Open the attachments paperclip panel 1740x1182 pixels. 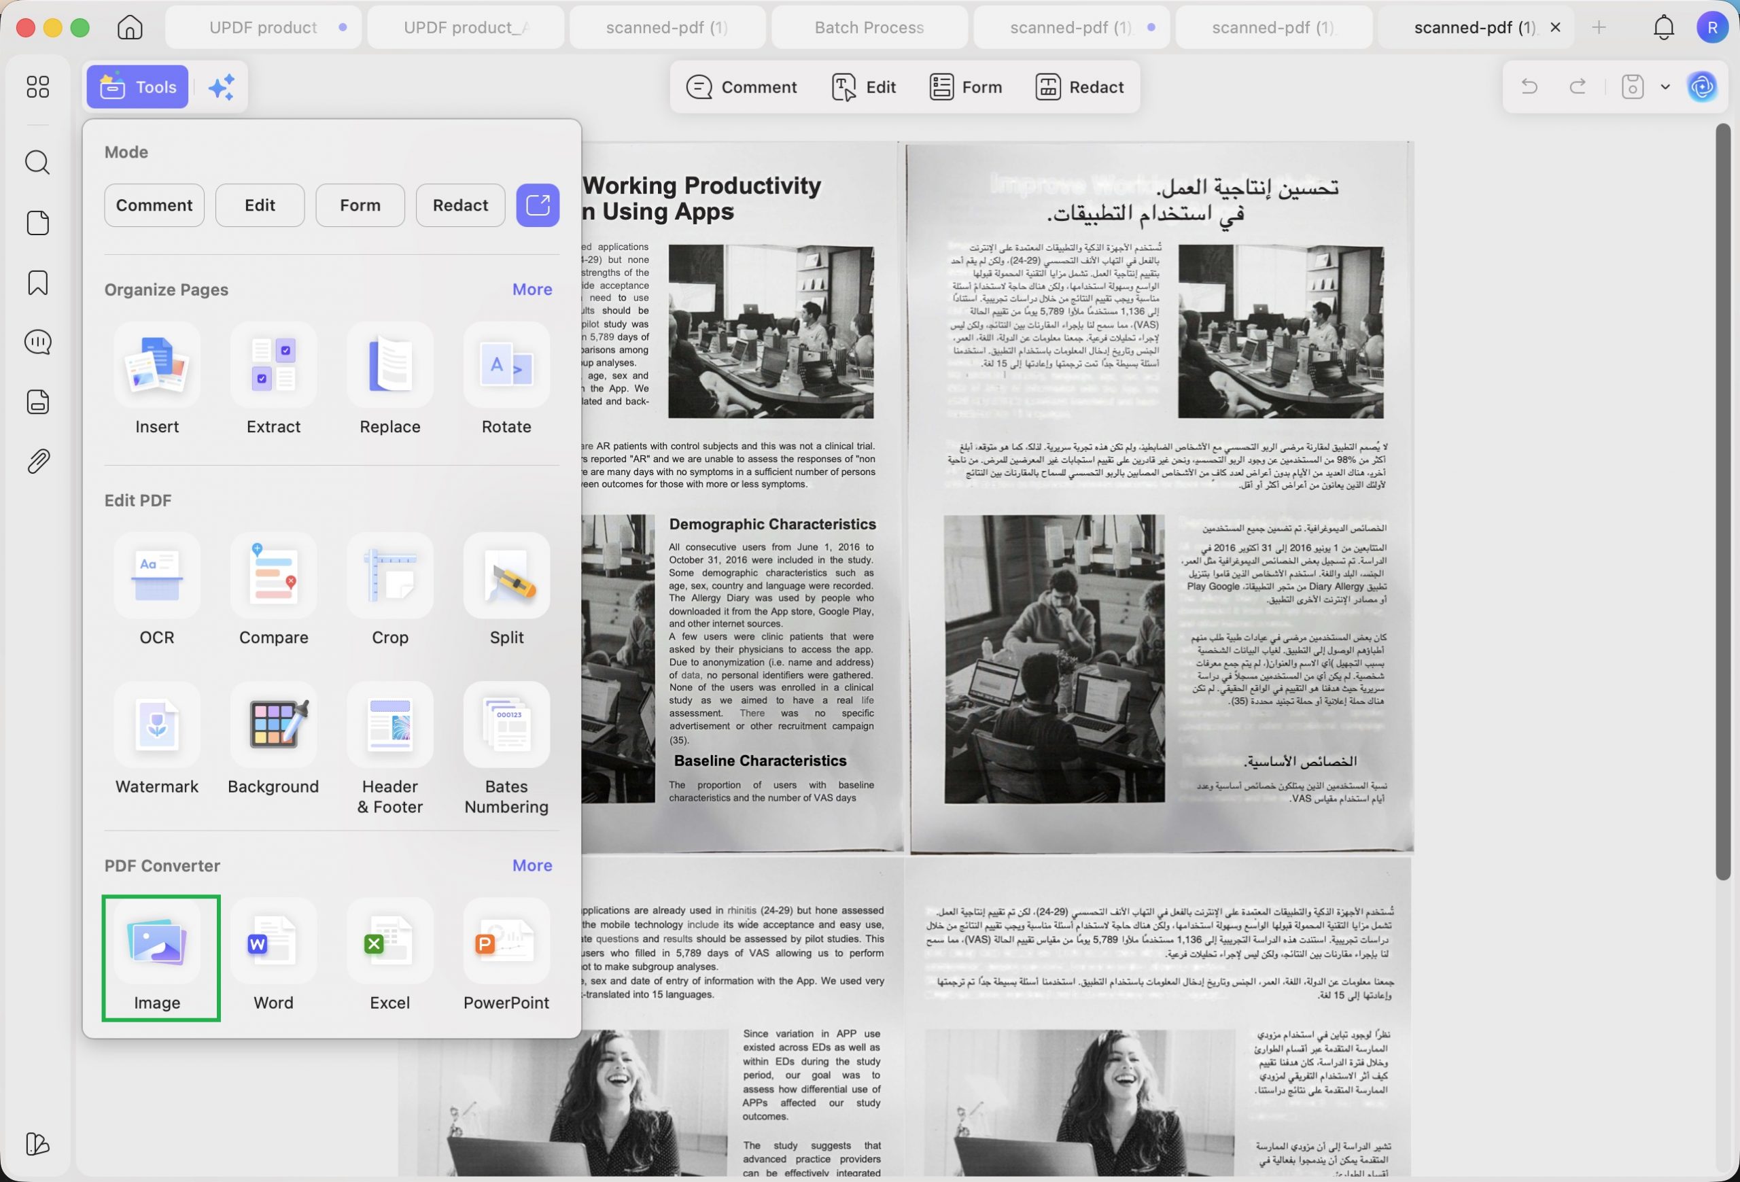pos(37,461)
